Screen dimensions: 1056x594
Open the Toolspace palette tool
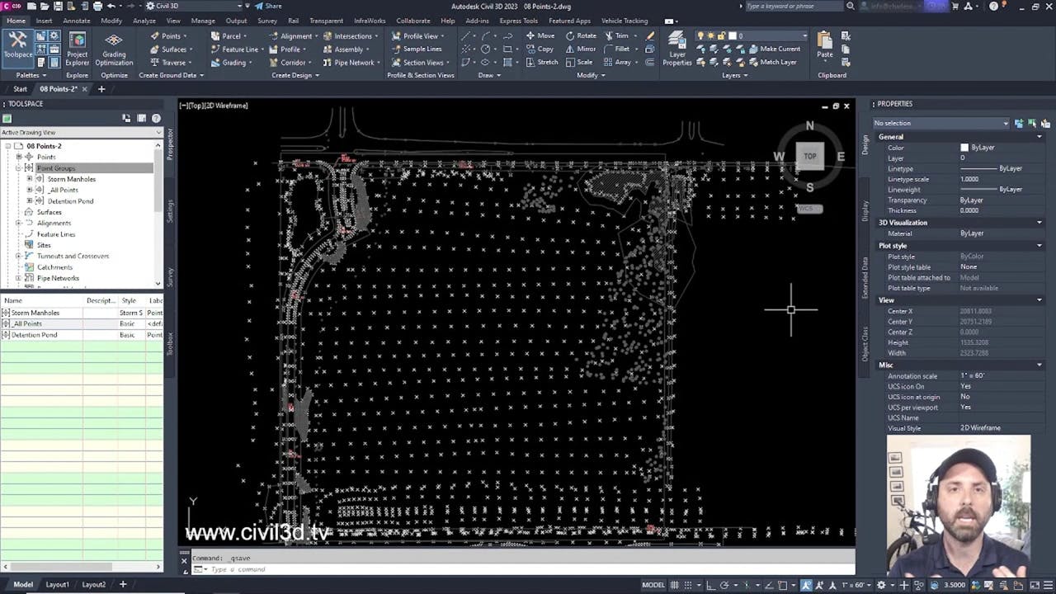point(18,45)
